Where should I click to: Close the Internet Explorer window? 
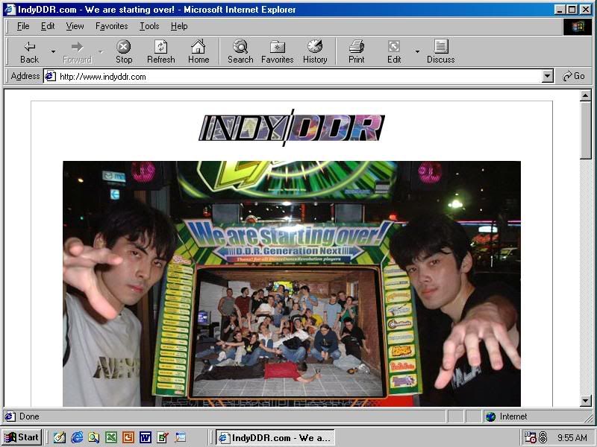coord(586,10)
